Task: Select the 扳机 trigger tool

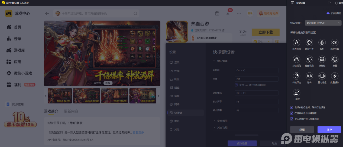Action: (x=322, y=43)
